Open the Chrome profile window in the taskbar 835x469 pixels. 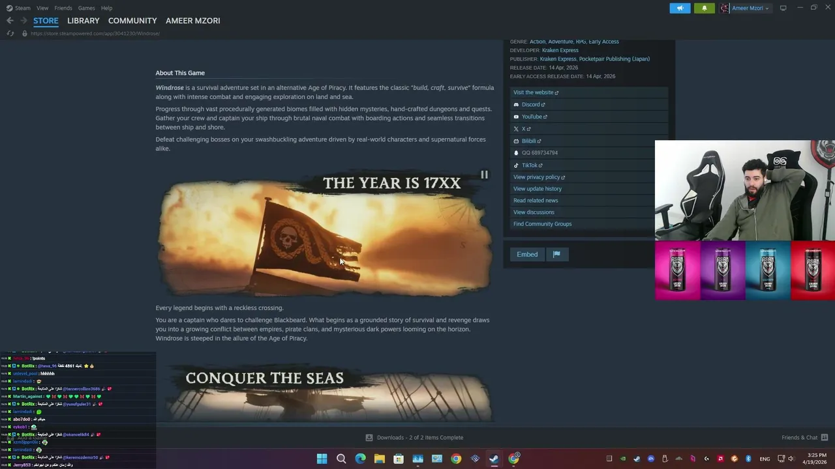pyautogui.click(x=514, y=459)
